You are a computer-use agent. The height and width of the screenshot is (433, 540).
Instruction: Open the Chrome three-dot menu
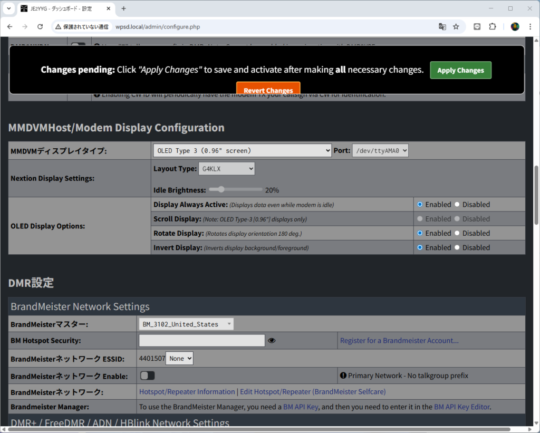[x=530, y=27]
